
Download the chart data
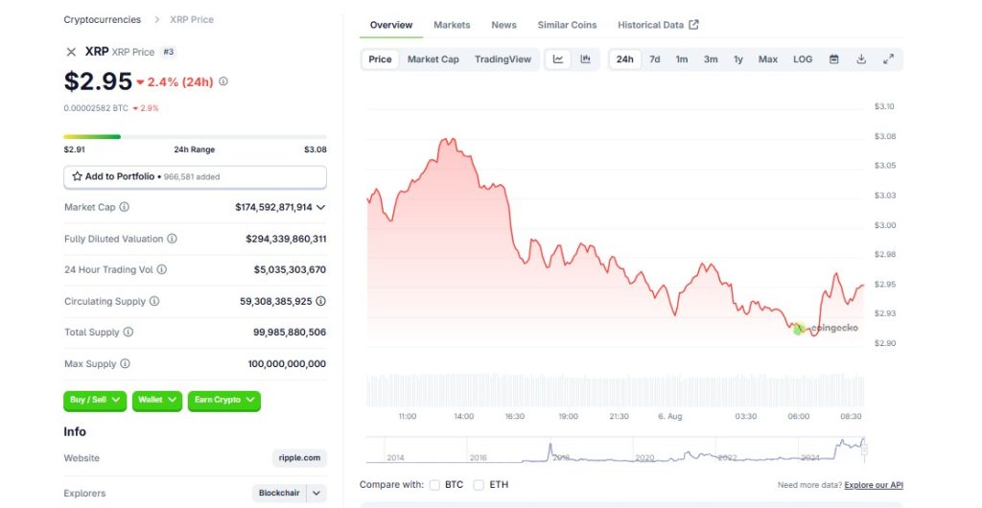click(861, 59)
